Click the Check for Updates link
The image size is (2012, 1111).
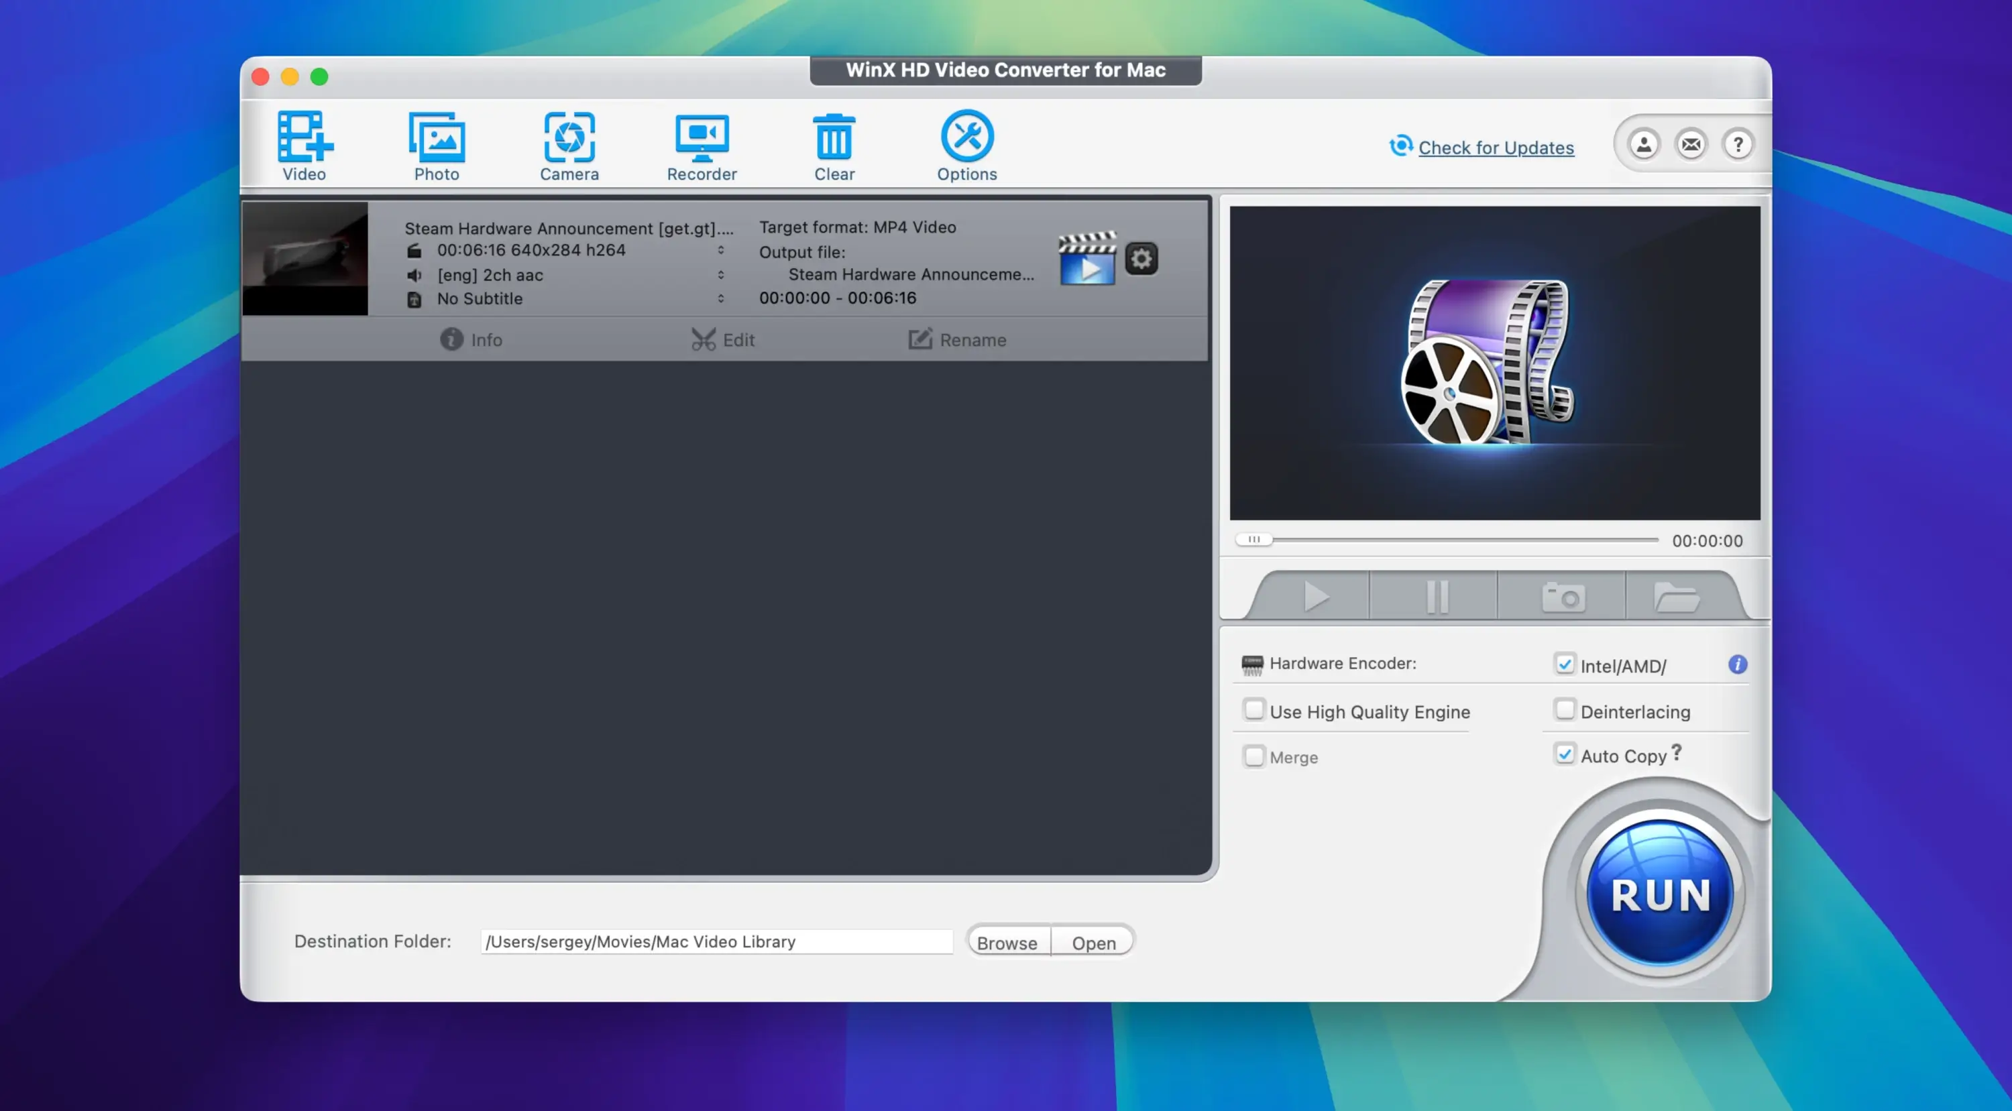pos(1496,148)
